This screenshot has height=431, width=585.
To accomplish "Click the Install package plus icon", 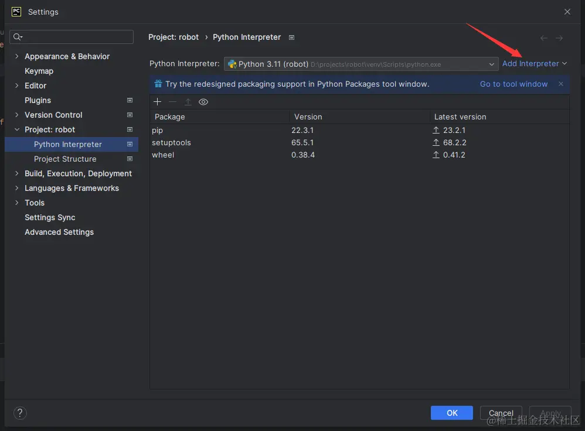I will pos(157,101).
